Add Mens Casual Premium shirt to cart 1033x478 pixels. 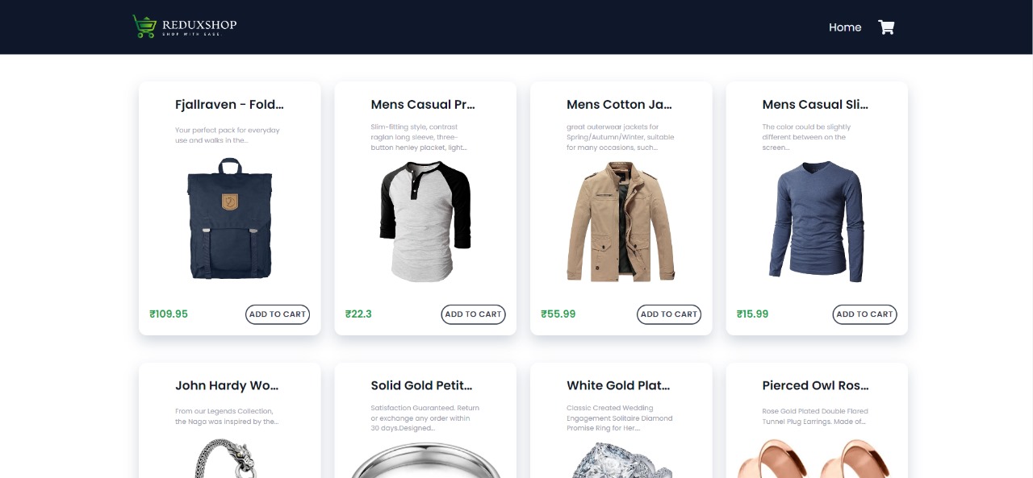click(x=473, y=314)
